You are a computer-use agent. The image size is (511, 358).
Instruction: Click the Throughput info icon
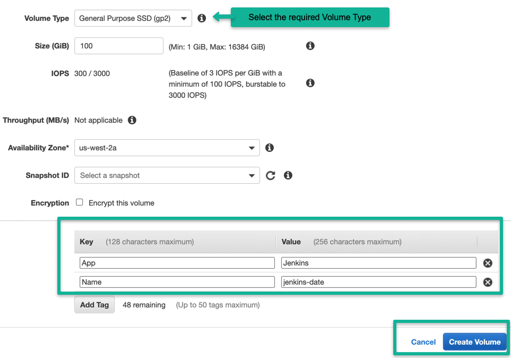pyautogui.click(x=132, y=120)
